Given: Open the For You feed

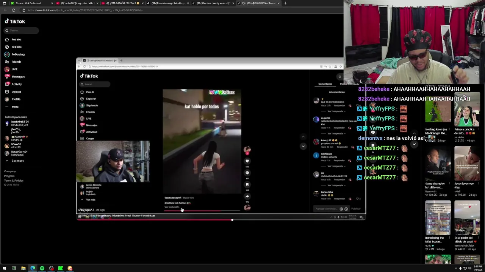Looking at the screenshot, I should (13, 39).
